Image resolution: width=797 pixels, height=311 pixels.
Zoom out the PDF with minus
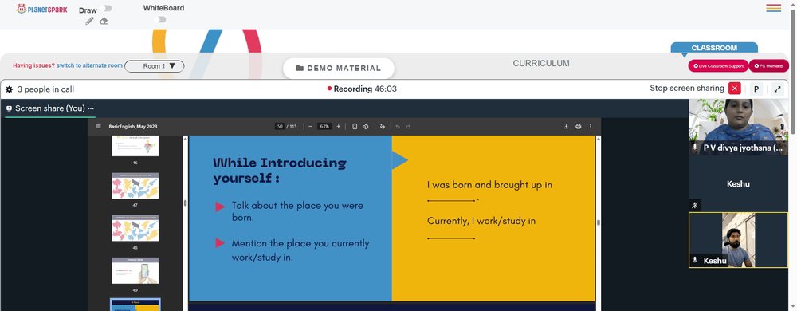point(310,127)
